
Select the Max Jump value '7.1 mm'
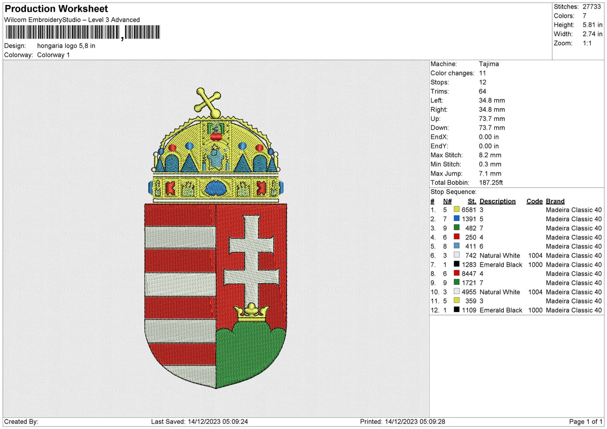pyautogui.click(x=490, y=174)
